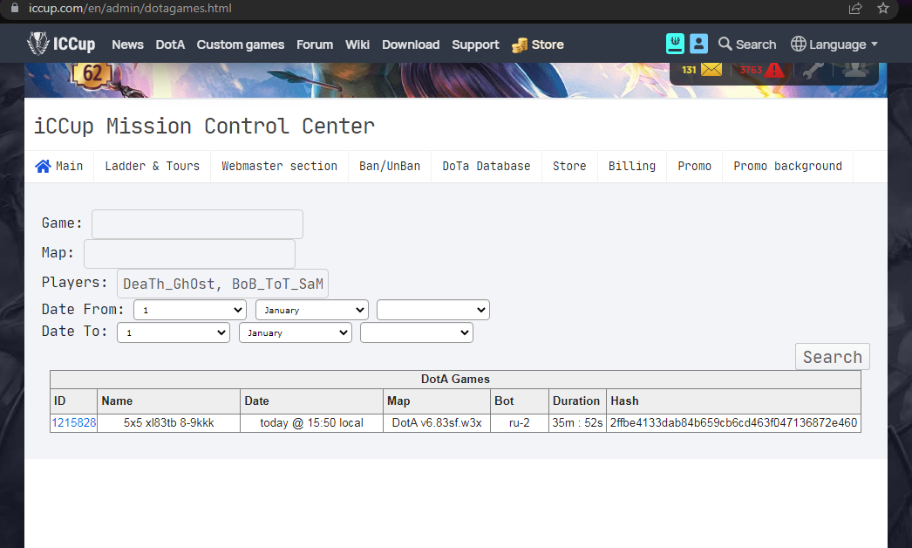Expand the Date To month dropdown
Screen dimensions: 912x548
(x=296, y=332)
